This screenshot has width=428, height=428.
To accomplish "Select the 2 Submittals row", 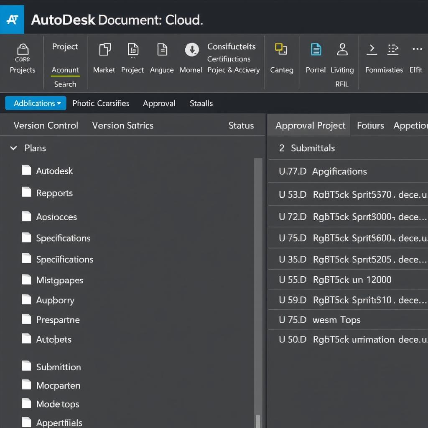I will tap(348, 148).
